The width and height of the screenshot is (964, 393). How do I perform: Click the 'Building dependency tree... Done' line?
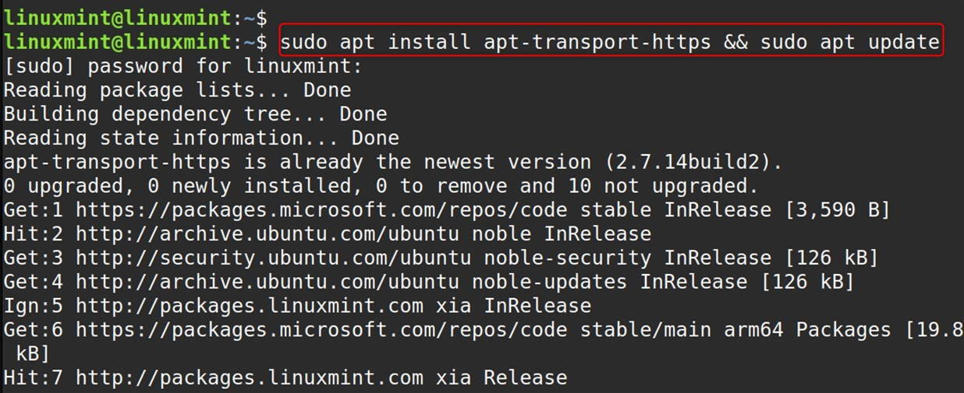click(x=195, y=114)
